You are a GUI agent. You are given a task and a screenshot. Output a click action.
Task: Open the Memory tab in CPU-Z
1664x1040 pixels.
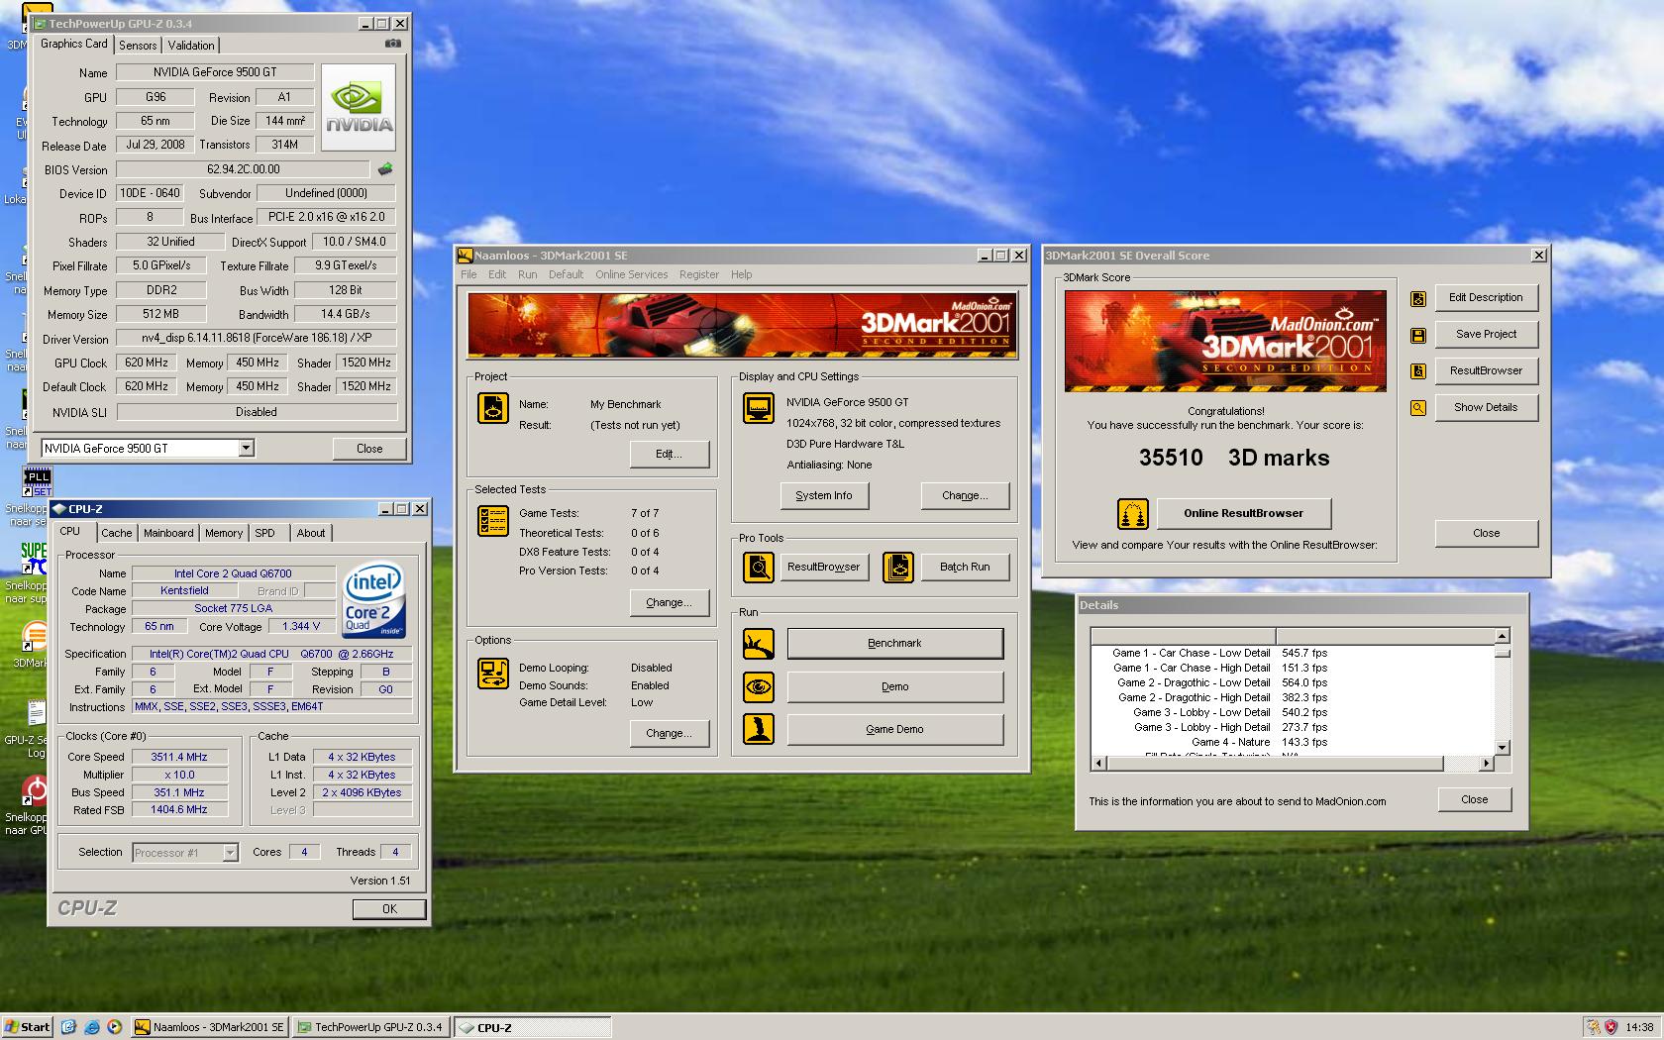point(224,533)
